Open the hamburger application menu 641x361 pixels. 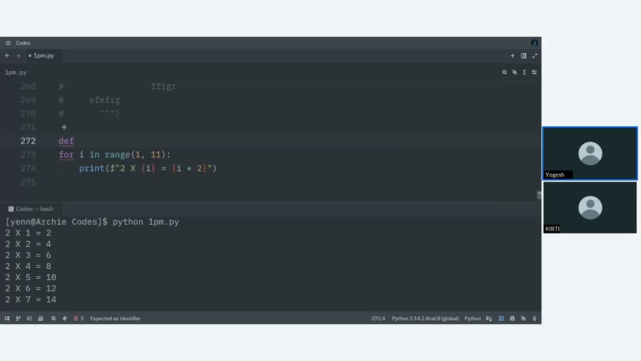click(x=8, y=43)
